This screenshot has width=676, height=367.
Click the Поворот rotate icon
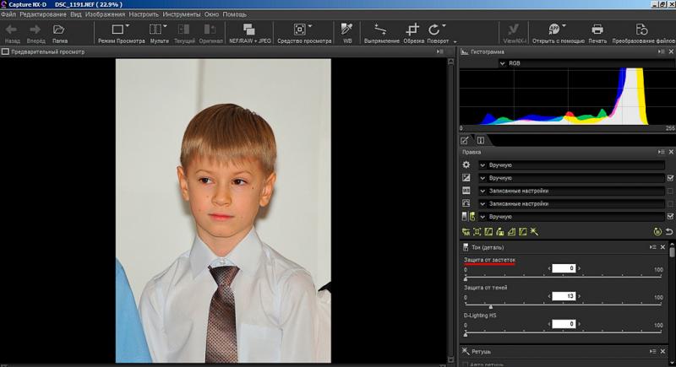click(435, 30)
